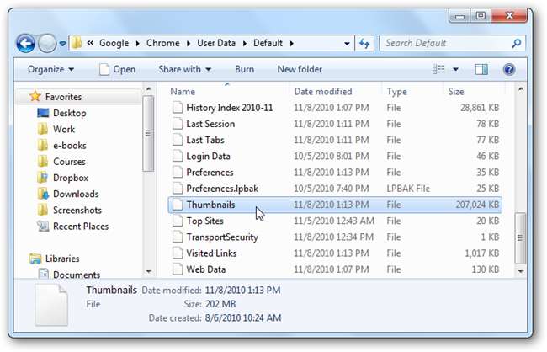Screen dimensions: 547x352
Task: Select the Top Sites file
Action: [335, 221]
